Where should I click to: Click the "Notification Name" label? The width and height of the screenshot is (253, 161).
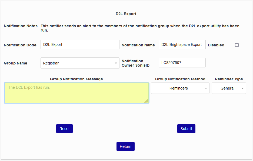click(x=138, y=45)
